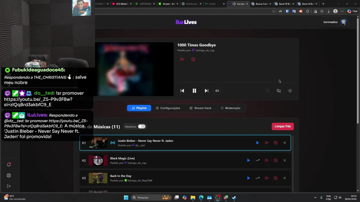
Task: Remove Justin Bieber track from the queue
Action: pos(285,143)
